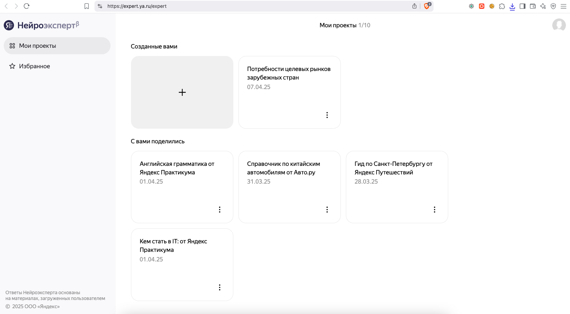The image size is (570, 314).
Task: Click the green gear extension icon
Action: (471, 6)
